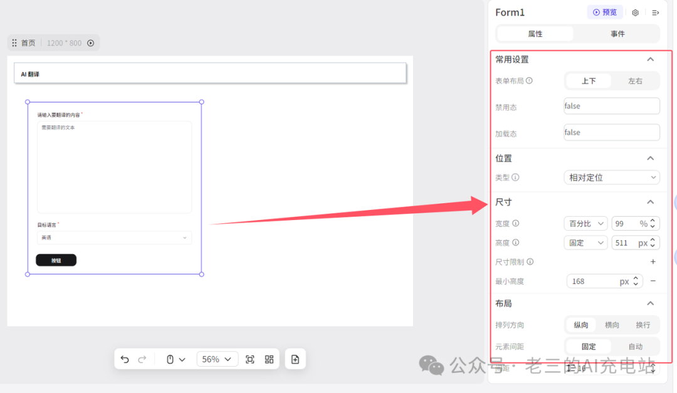Click the info icon next to 高度

pos(515,243)
